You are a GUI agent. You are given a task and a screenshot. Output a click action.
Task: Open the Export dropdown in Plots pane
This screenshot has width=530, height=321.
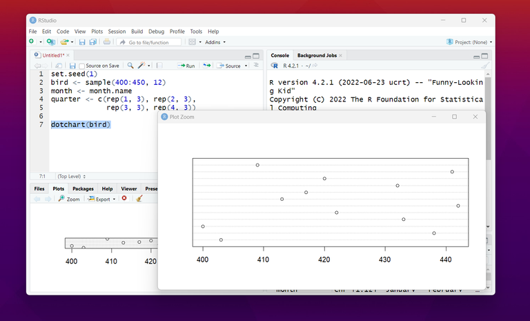coord(101,199)
